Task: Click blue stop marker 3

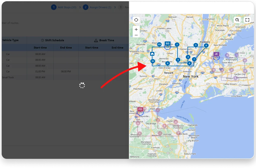Action: [x=178, y=60]
